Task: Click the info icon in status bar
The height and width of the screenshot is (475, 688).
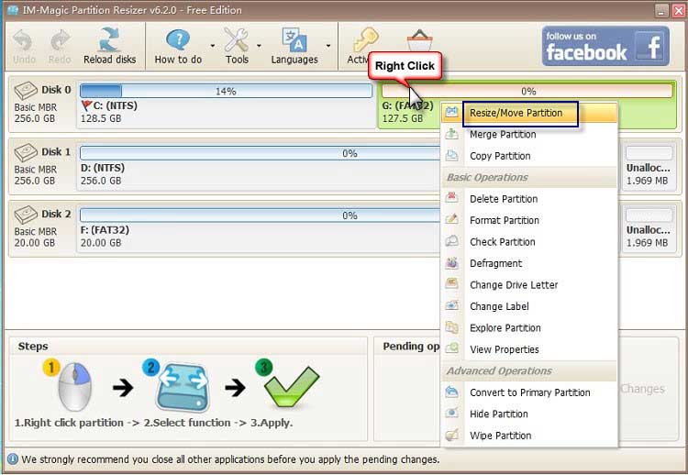Action: pyautogui.click(x=13, y=459)
